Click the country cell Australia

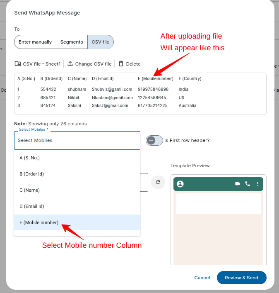[187, 105]
